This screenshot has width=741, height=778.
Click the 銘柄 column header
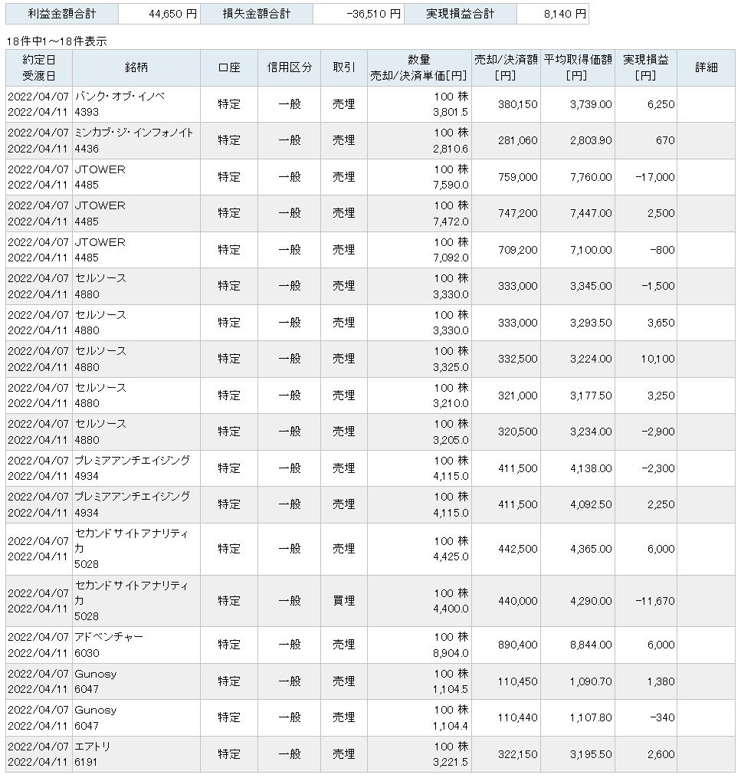coord(136,67)
